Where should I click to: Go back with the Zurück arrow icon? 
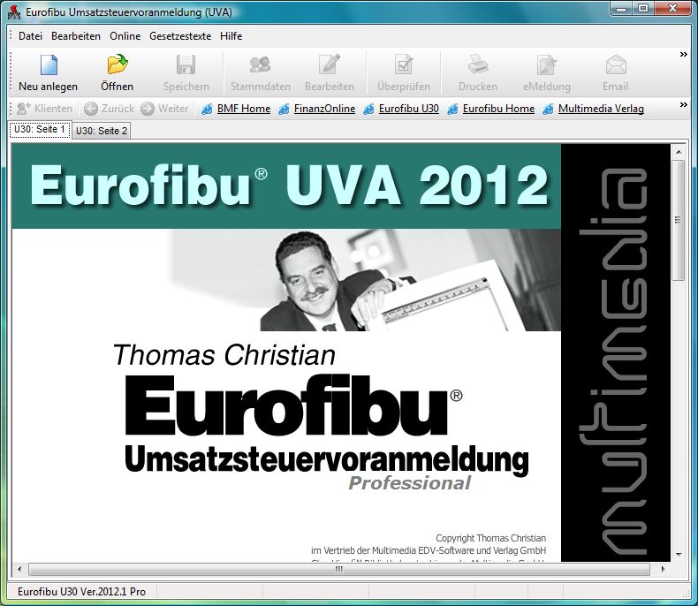(x=91, y=109)
